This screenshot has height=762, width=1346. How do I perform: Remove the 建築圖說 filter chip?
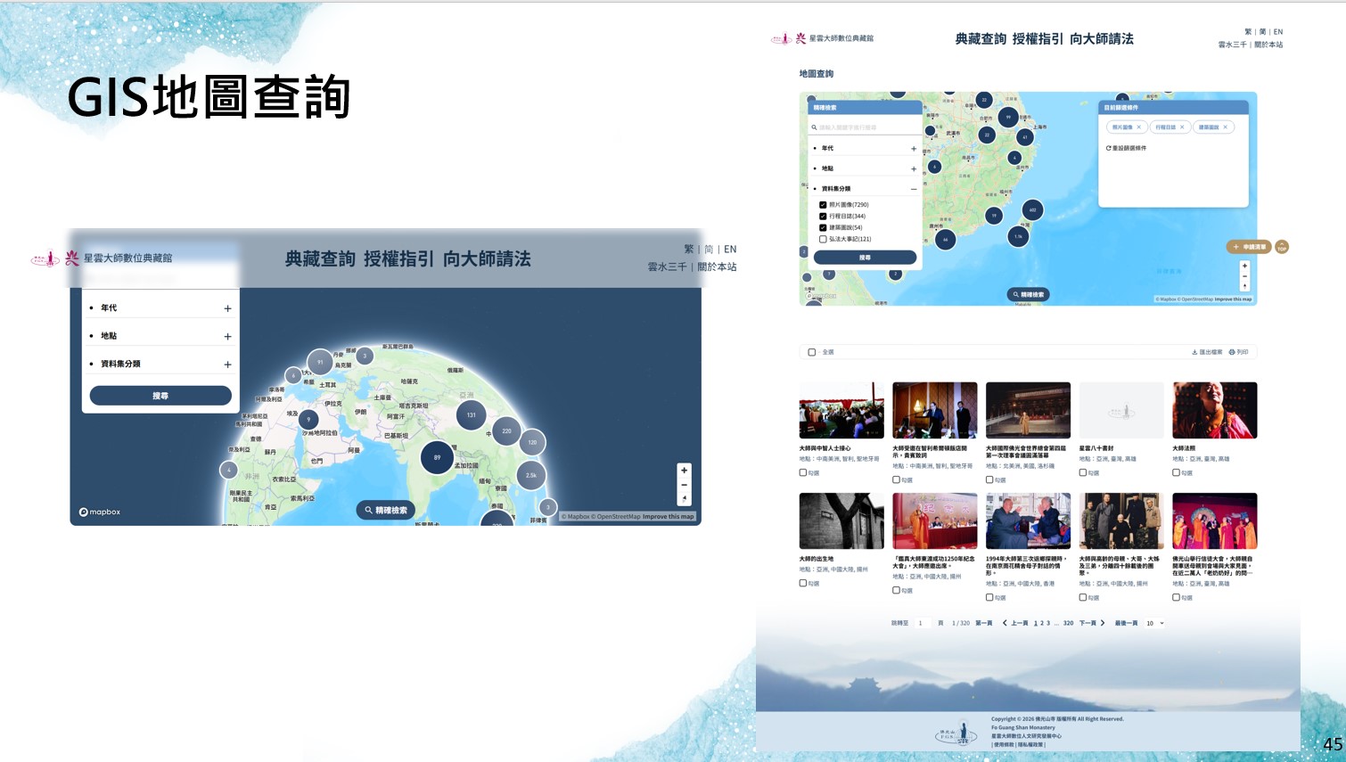1225,127
